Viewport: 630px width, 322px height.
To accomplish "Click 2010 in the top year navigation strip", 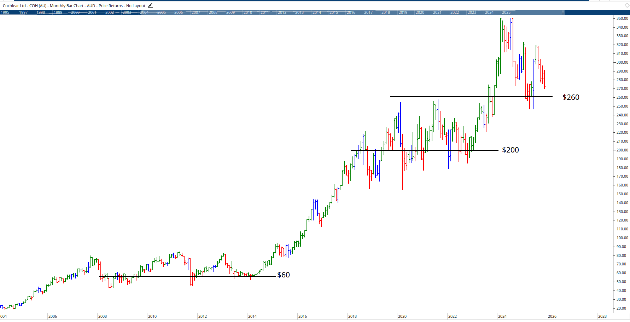I will (248, 12).
